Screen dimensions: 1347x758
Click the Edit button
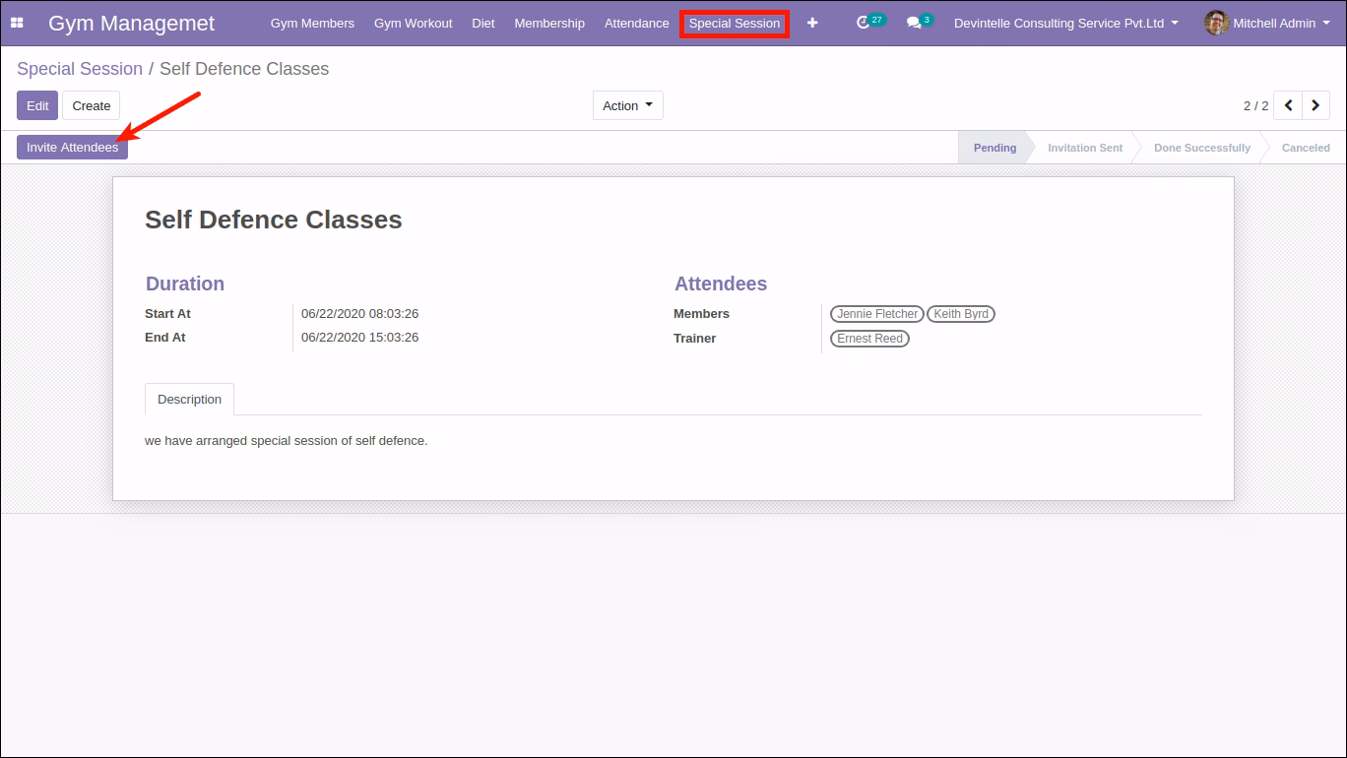[37, 105]
